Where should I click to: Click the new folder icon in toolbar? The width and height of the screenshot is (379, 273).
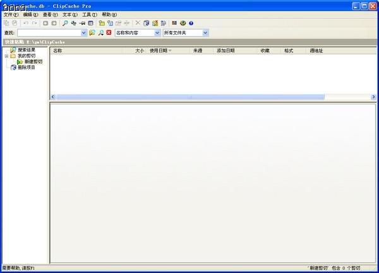click(102, 23)
